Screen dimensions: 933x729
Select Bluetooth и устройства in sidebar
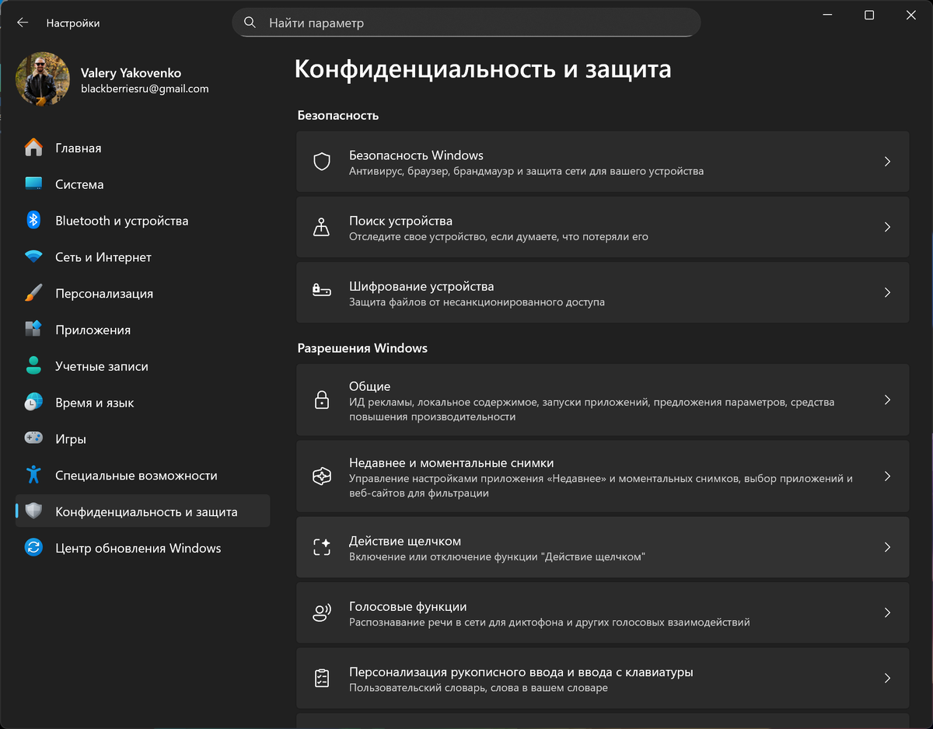[143, 221]
